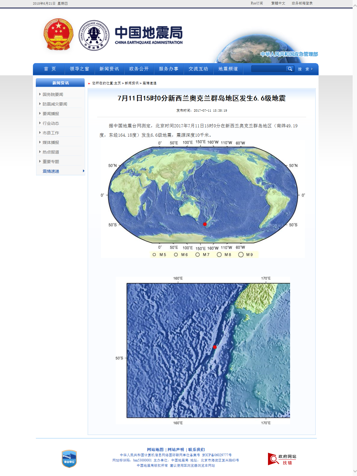This screenshot has height=476, width=357.
Task: Click the article title headline
Action: click(x=202, y=98)
